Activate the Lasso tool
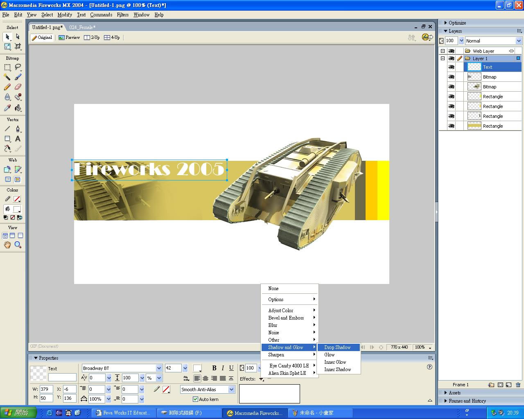 pyautogui.click(x=18, y=67)
